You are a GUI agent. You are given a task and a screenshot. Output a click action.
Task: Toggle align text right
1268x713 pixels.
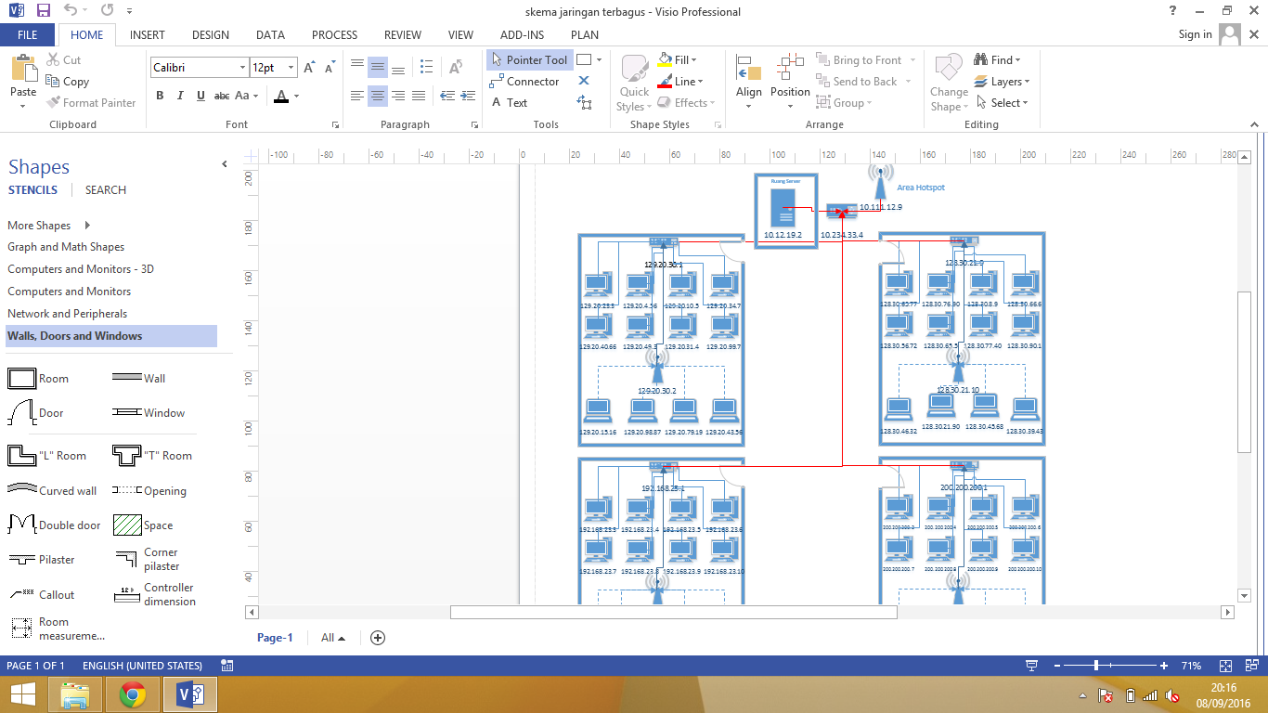(x=398, y=96)
